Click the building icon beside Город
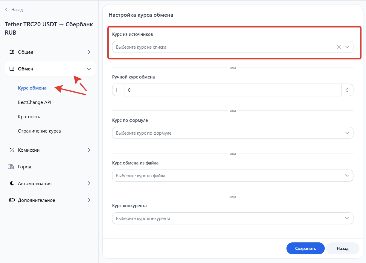 tap(11, 167)
